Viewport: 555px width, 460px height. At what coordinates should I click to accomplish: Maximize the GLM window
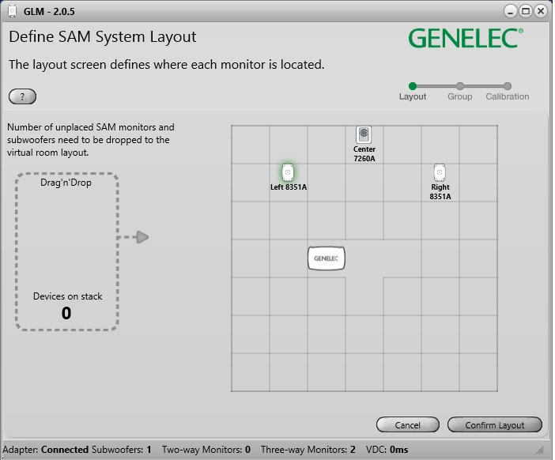(x=526, y=11)
